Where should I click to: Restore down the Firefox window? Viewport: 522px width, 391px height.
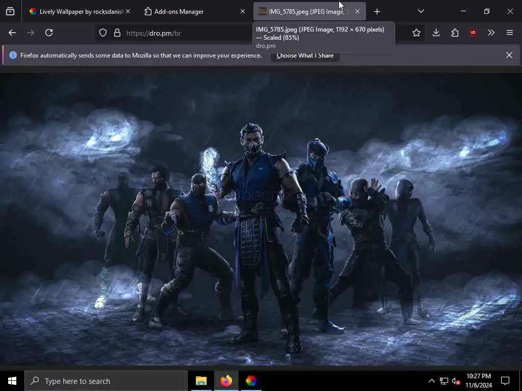click(x=486, y=11)
